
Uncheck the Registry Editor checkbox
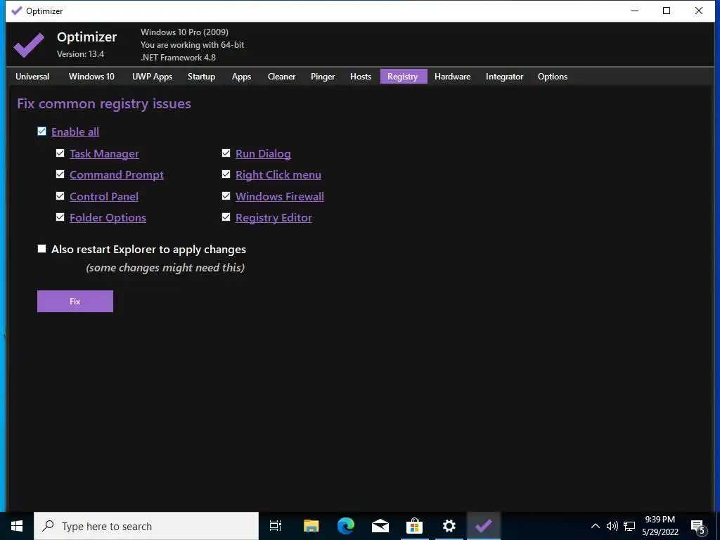(x=226, y=217)
